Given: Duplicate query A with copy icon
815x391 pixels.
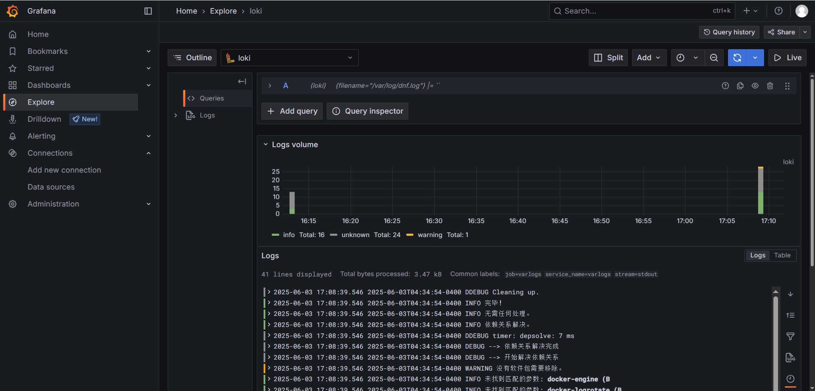Looking at the screenshot, I should click(740, 86).
